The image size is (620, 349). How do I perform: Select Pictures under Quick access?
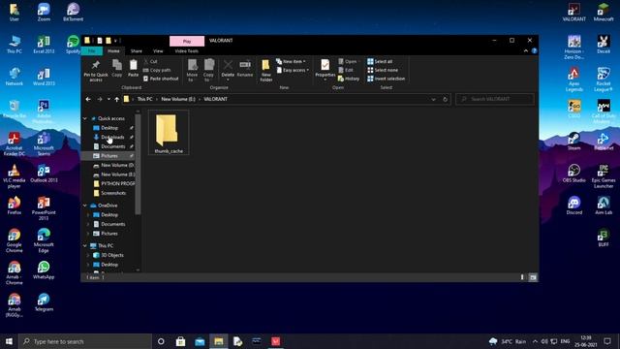(109, 156)
